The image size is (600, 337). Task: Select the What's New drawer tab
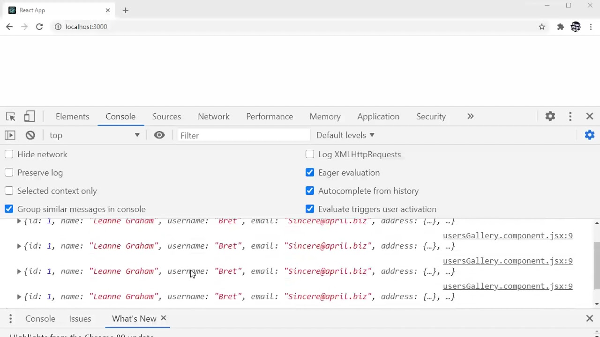[134, 319]
